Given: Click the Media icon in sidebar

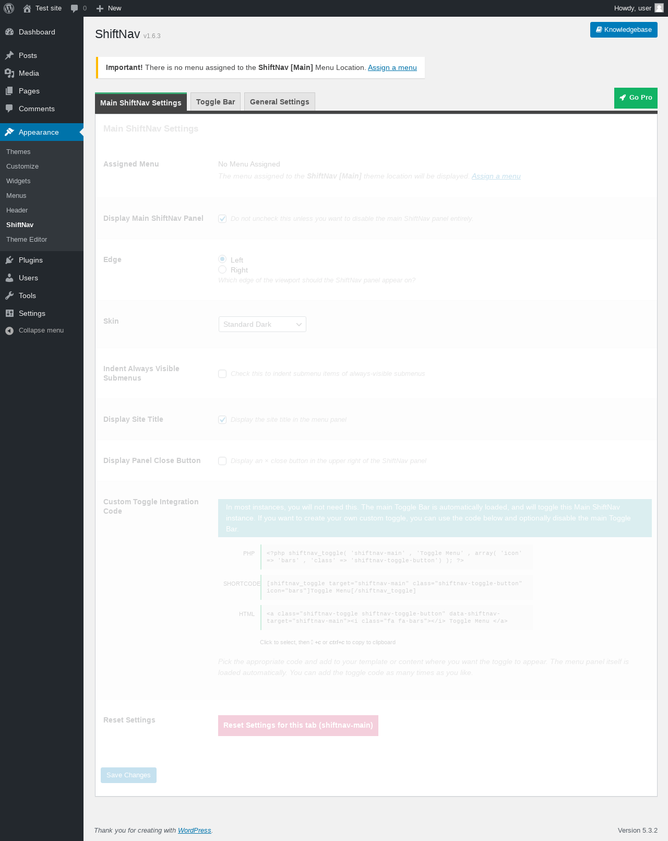Looking at the screenshot, I should pyautogui.click(x=9, y=73).
